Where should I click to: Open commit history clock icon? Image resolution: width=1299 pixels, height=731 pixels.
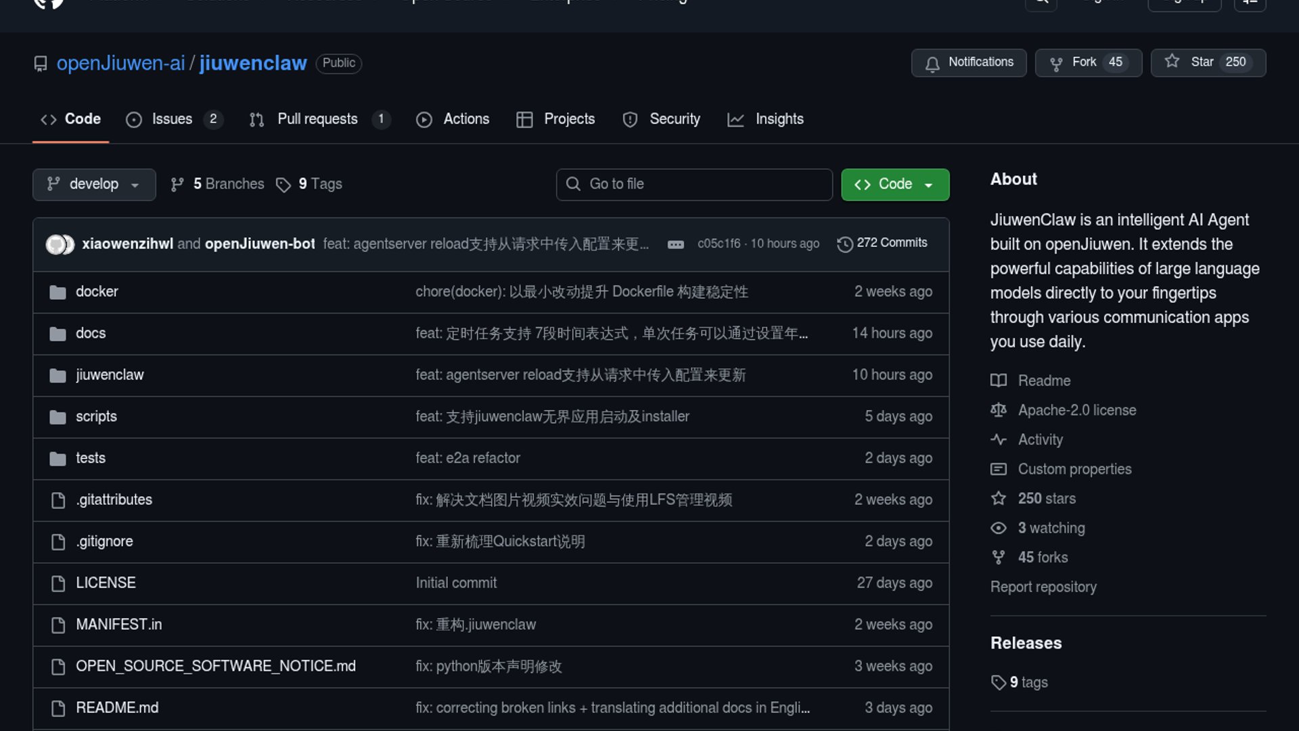[844, 244]
